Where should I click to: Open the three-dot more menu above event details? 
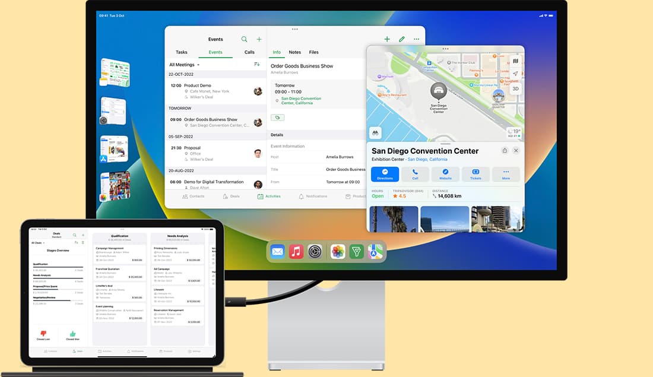[x=416, y=39]
